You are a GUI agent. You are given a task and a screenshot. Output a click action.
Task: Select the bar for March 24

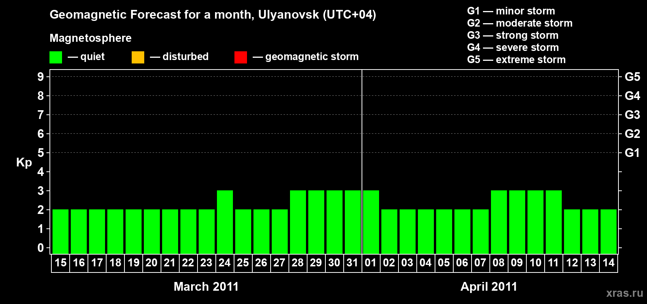pos(225,222)
